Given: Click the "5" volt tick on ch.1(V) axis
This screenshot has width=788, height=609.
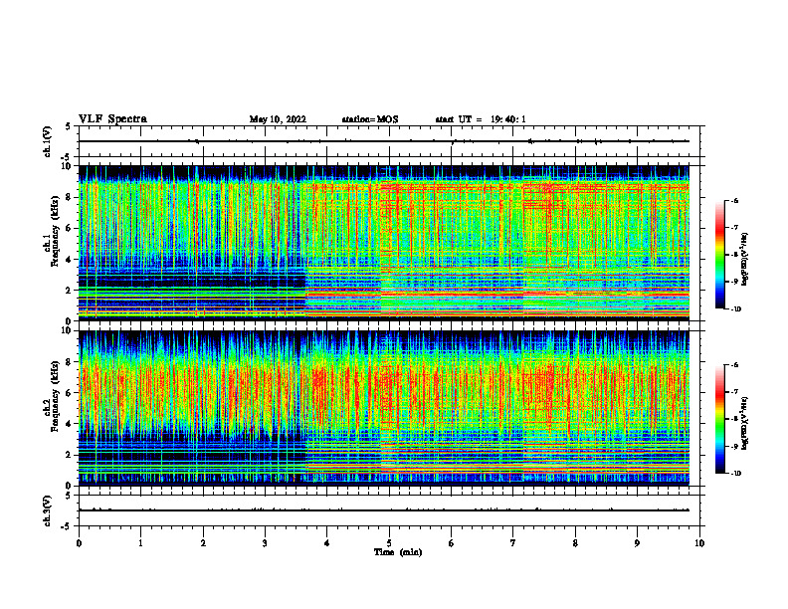Looking at the screenshot, I should pos(69,126).
